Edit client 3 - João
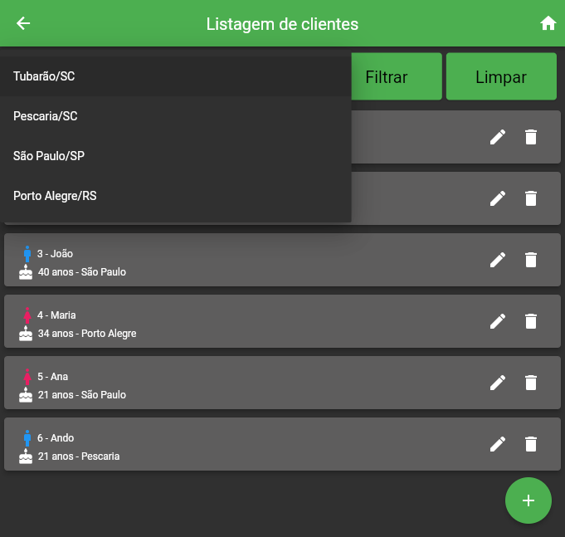 [x=498, y=260]
